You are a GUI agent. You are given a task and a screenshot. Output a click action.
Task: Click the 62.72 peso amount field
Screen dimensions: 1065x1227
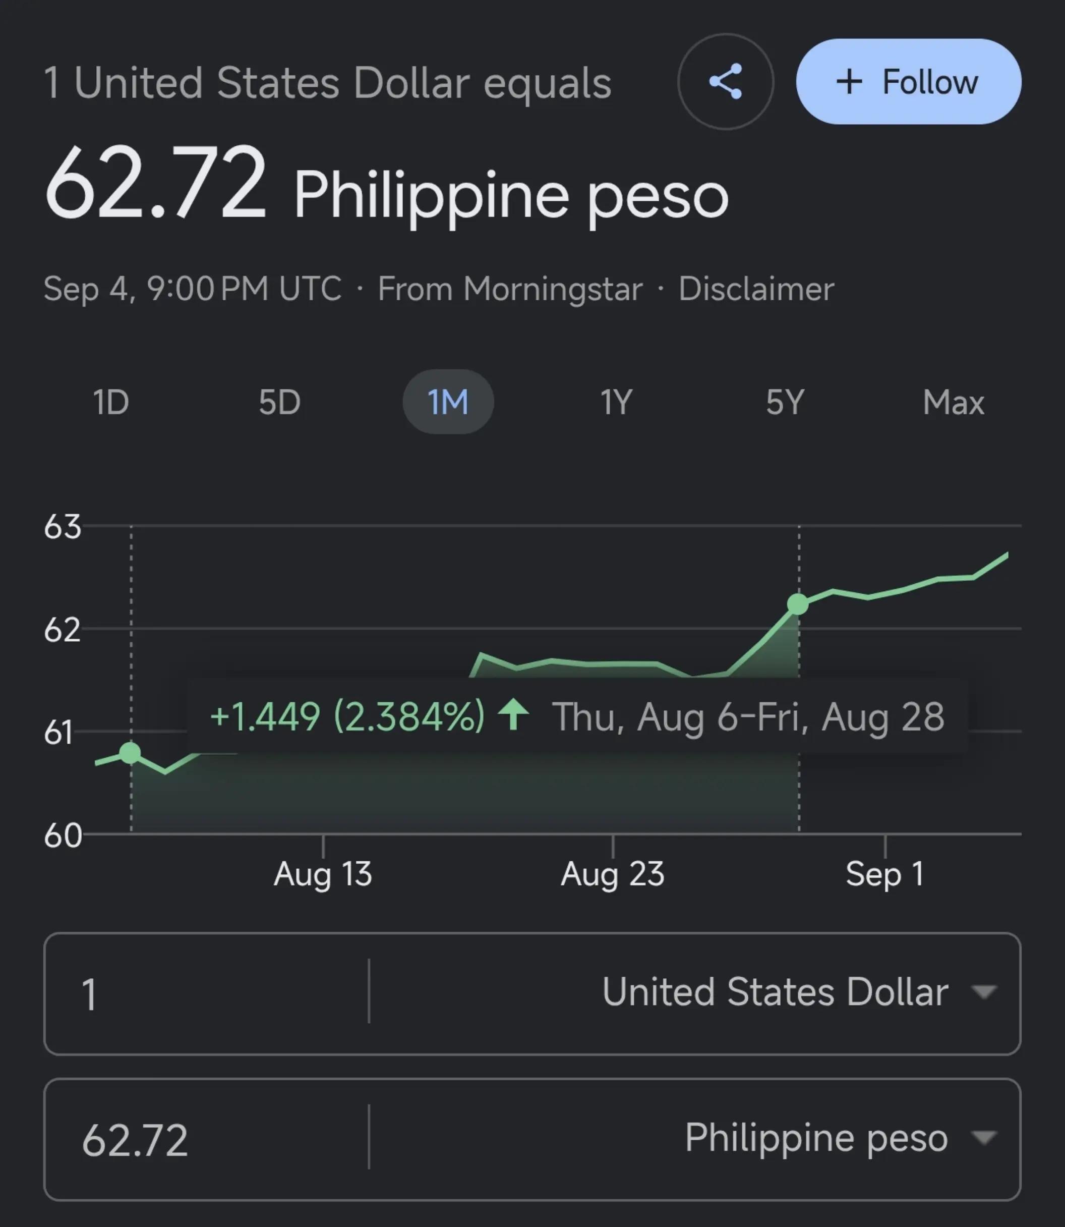[x=207, y=1138]
